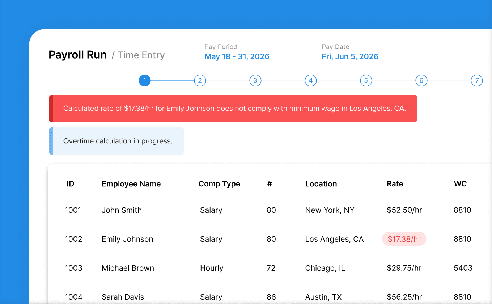This screenshot has height=304, width=492.
Task: Jump to step 3 in the stepper
Action: [x=255, y=80]
